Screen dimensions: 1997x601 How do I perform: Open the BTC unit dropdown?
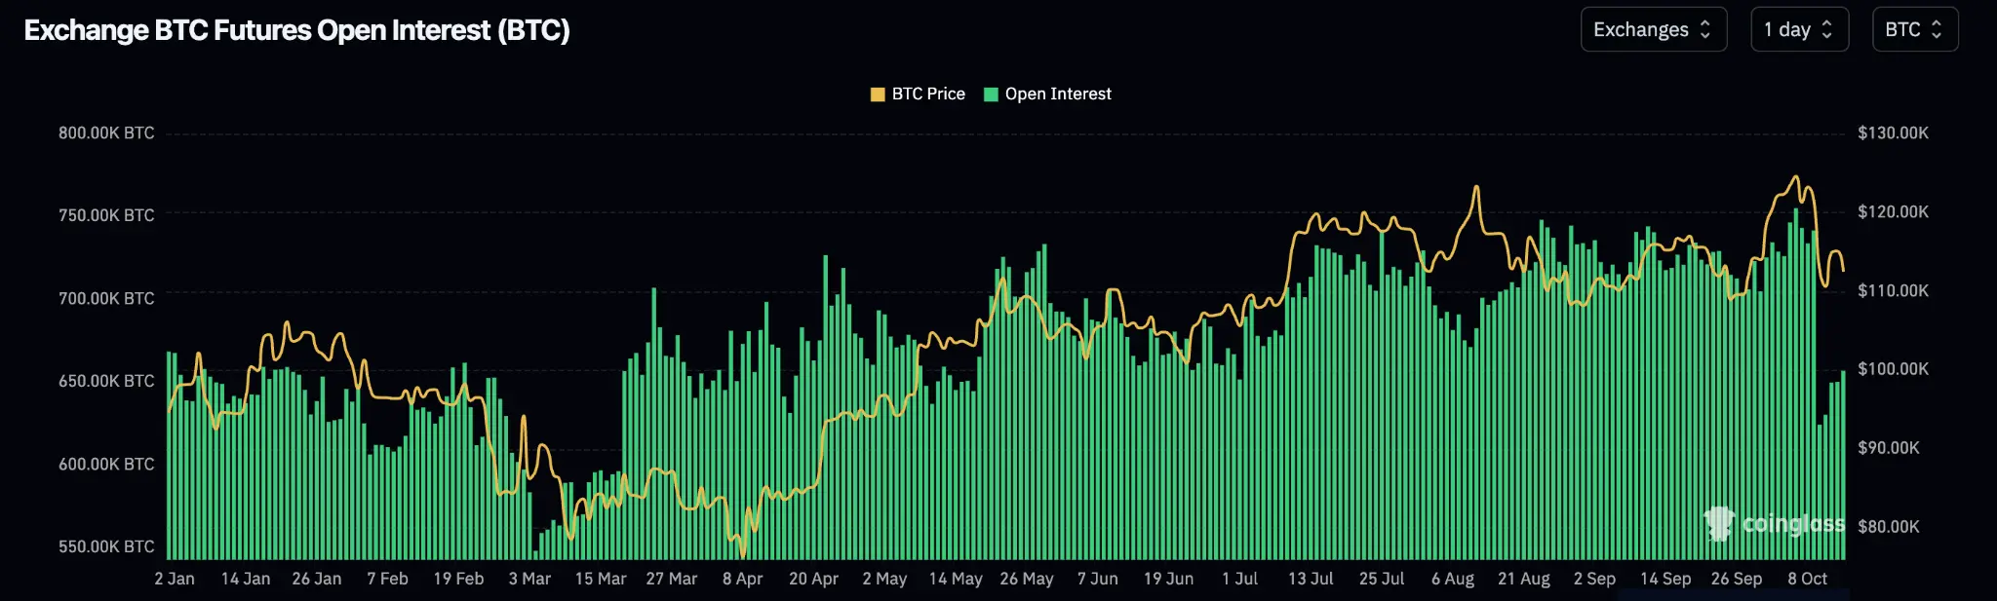point(1915,29)
